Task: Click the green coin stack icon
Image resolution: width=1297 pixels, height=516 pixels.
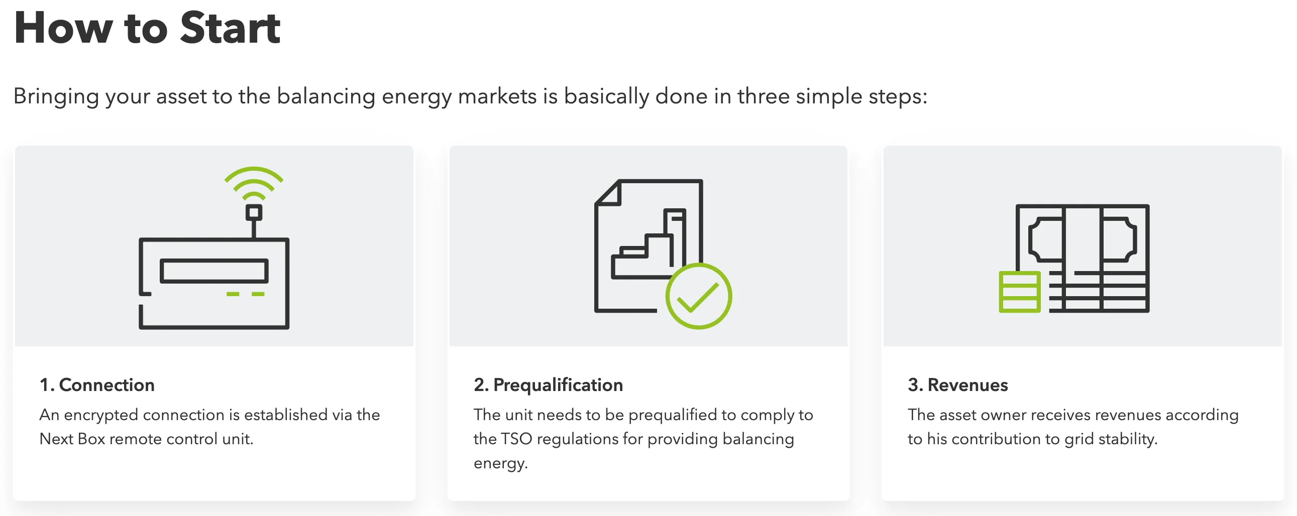Action: [1020, 292]
